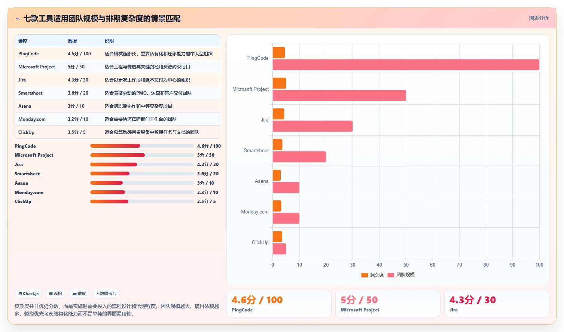Viewport: 564px width, 332px height.
Task: Open the Microsoft Project 5分 / 50 data card
Action: [388, 304]
